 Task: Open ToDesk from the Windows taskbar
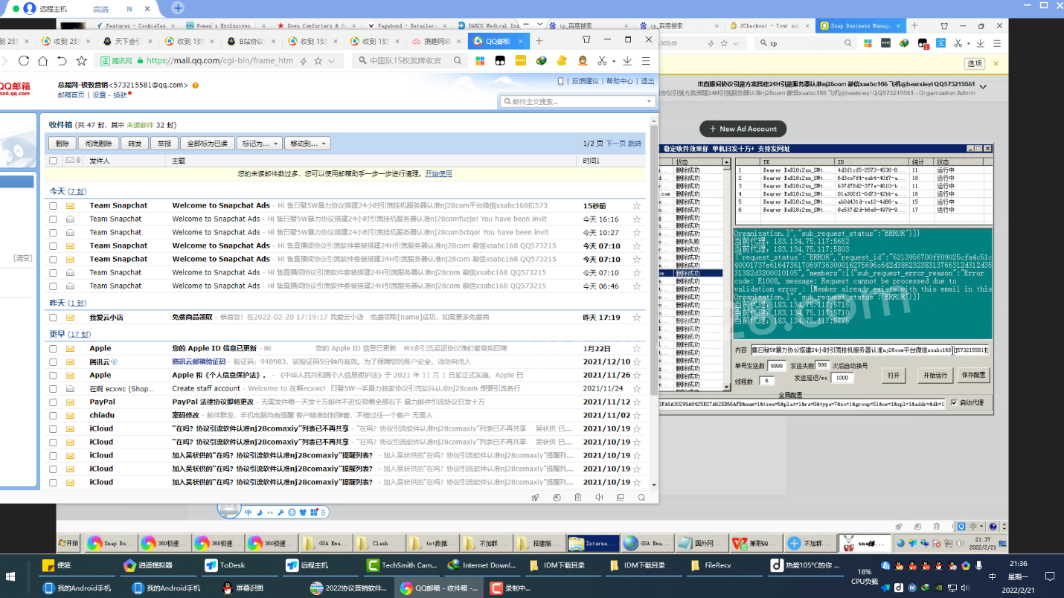click(x=225, y=565)
